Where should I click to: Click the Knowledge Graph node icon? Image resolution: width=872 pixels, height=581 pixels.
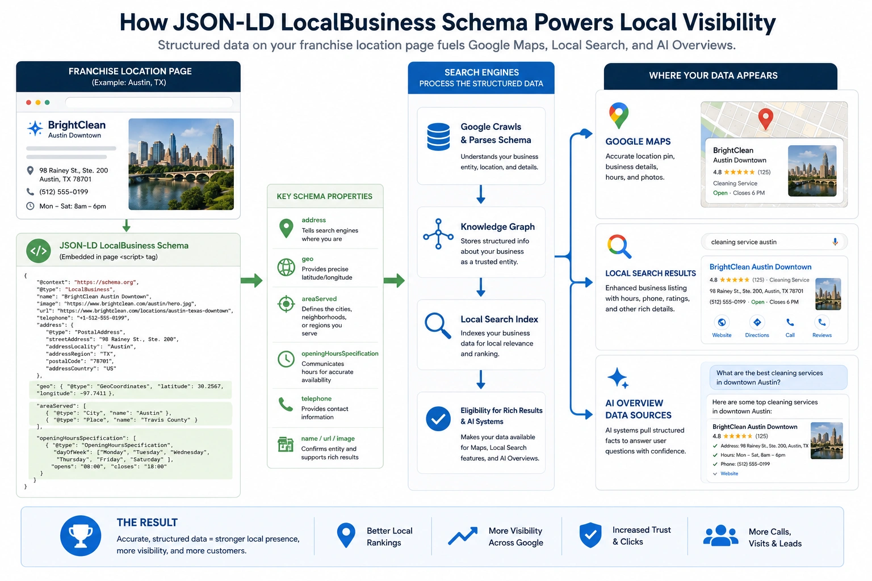pos(438,234)
